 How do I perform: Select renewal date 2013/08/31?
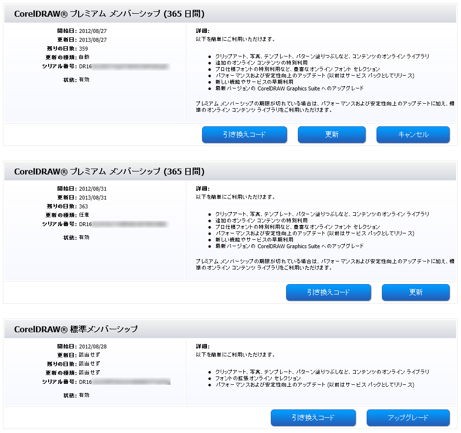(93, 198)
